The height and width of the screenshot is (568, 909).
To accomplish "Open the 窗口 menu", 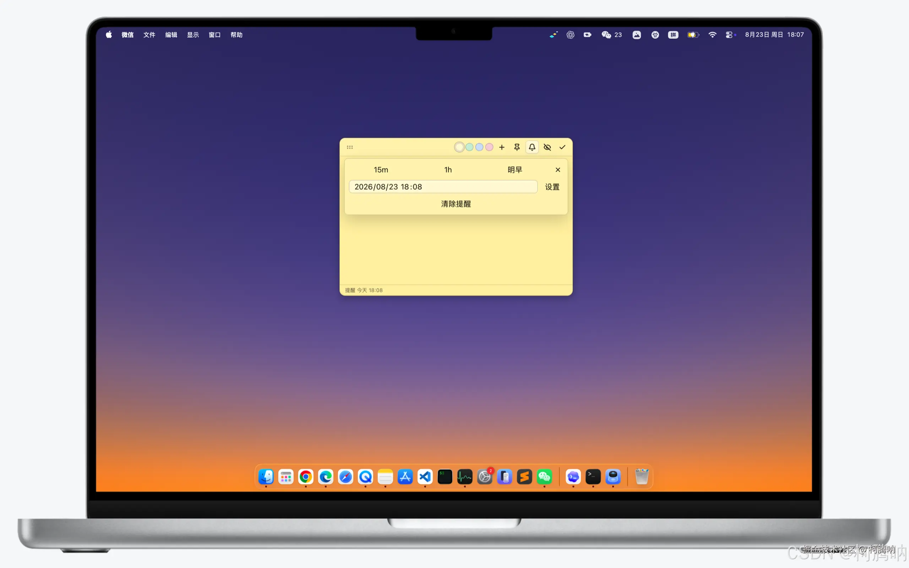I will (x=214, y=34).
